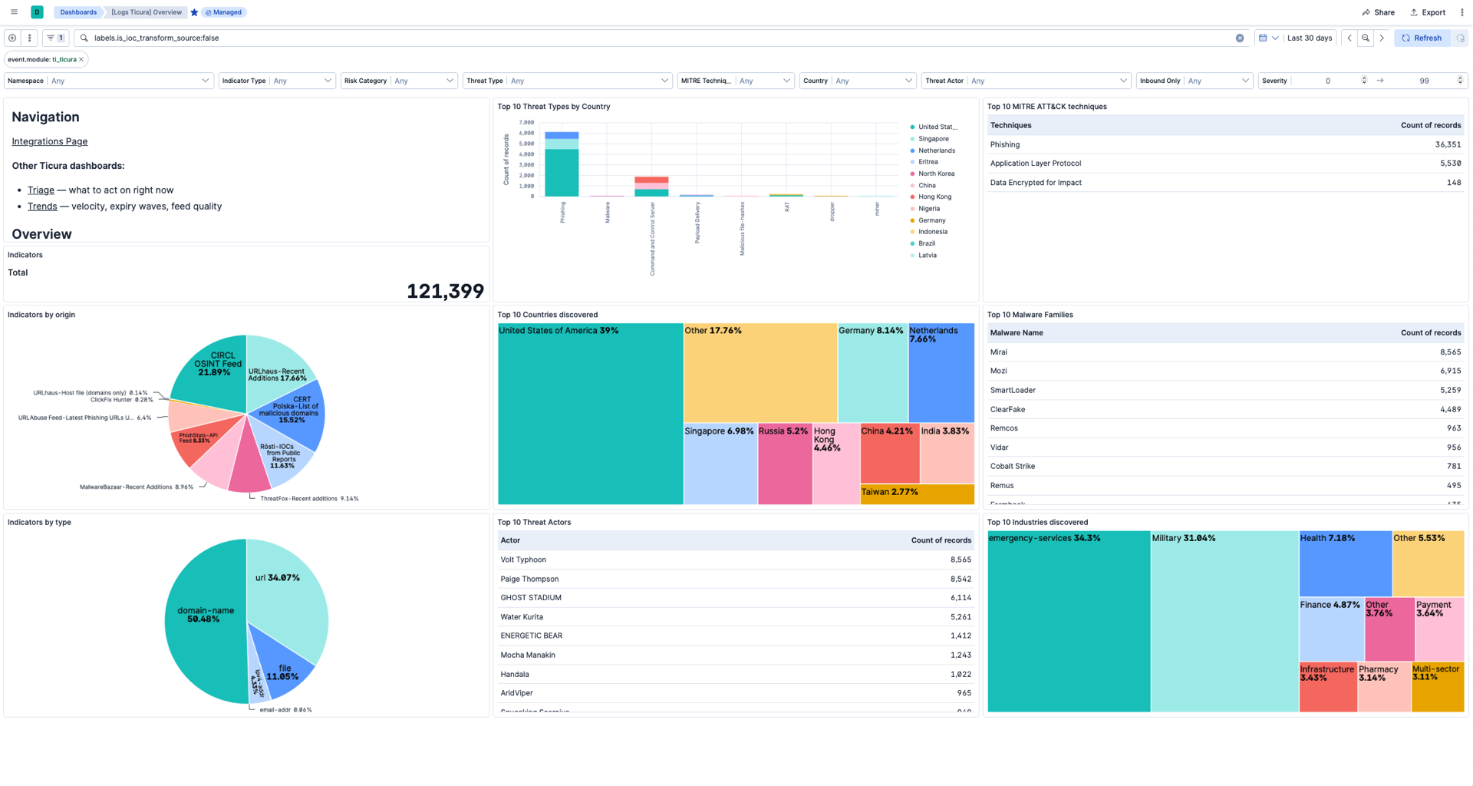The width and height of the screenshot is (1473, 786).
Task: Open the Trends dashboard link
Action: tap(42, 206)
